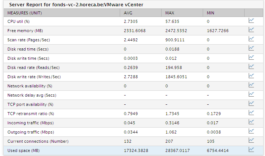265x156 pixels.
Task: Open graph icon for Used space row
Action: [251, 150]
